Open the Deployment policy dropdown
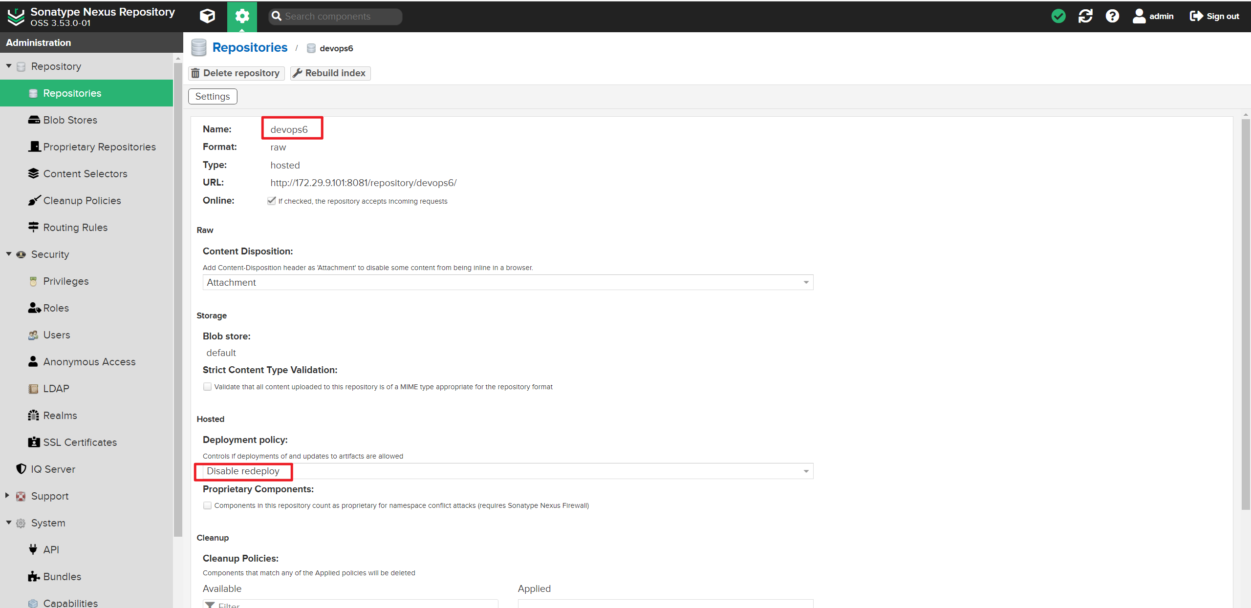 coord(508,471)
